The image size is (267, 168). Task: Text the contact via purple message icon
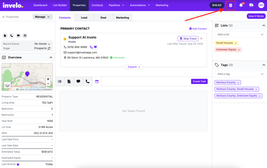(x=96, y=47)
